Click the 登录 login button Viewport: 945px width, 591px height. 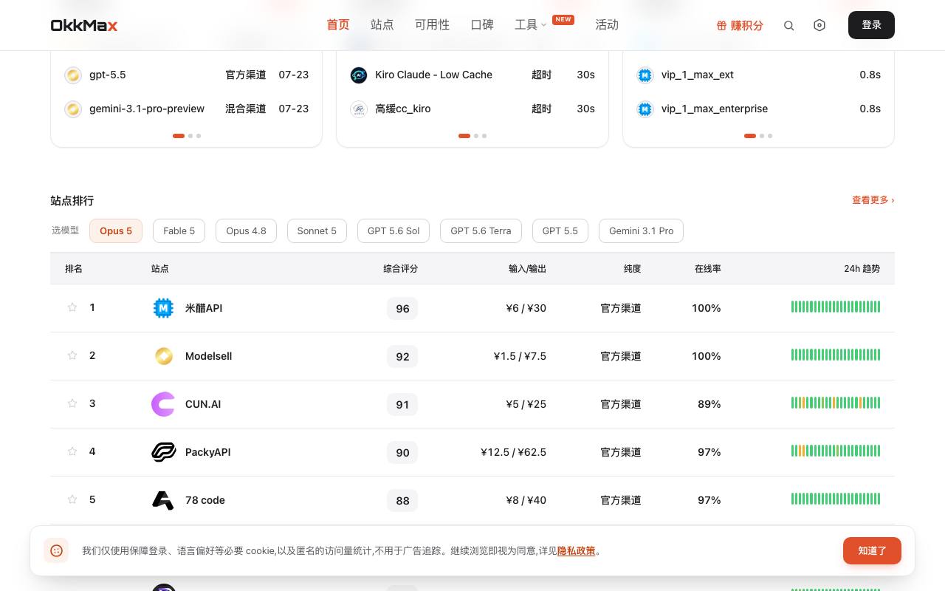coord(871,25)
